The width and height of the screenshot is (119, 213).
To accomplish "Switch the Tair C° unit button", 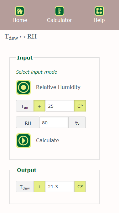I will point(80,106).
